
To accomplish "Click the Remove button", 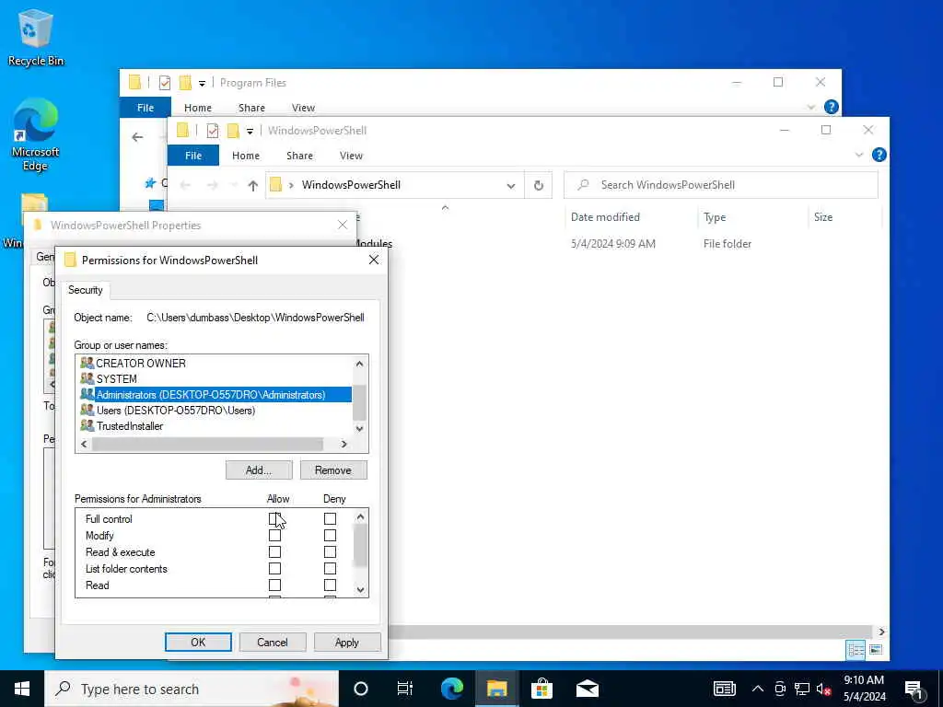I will point(333,470).
